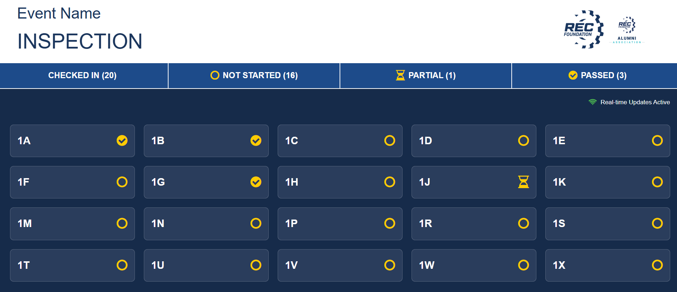The width and height of the screenshot is (677, 292).
Task: Click the green wifi real-time updates icon
Action: (x=593, y=102)
